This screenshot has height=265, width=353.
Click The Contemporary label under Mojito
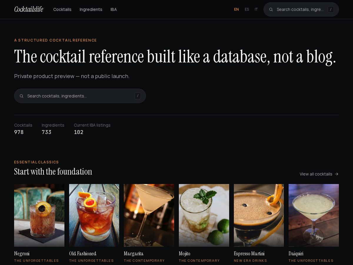[199, 261]
